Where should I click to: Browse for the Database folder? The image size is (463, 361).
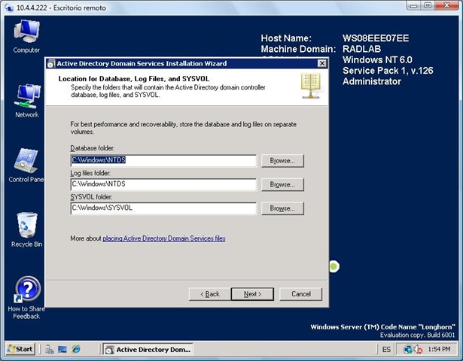(x=282, y=161)
